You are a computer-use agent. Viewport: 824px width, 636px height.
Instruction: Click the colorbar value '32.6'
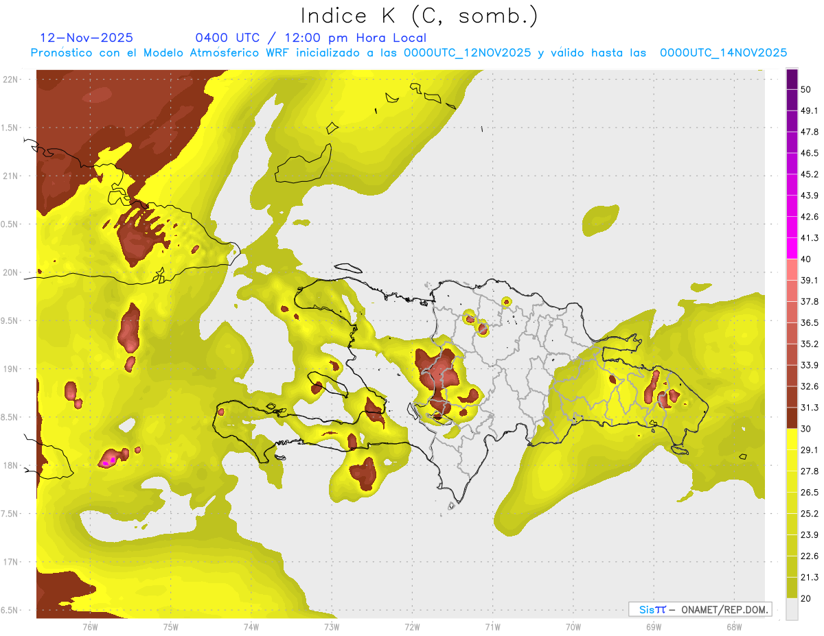tap(810, 386)
